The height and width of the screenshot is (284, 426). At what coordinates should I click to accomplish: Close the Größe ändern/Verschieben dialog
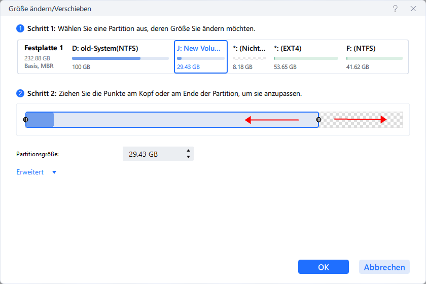coord(413,9)
